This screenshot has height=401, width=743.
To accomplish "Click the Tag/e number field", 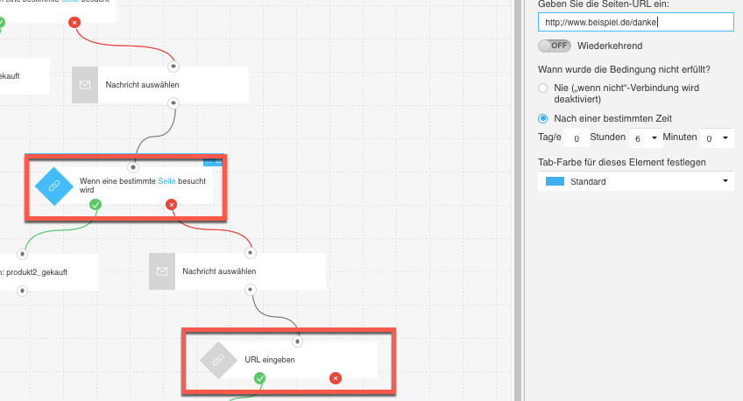I will pyautogui.click(x=577, y=138).
